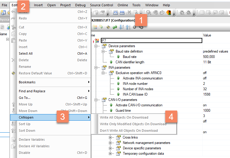Open the Window menu
This screenshot has width=230, height=158.
(152, 5)
